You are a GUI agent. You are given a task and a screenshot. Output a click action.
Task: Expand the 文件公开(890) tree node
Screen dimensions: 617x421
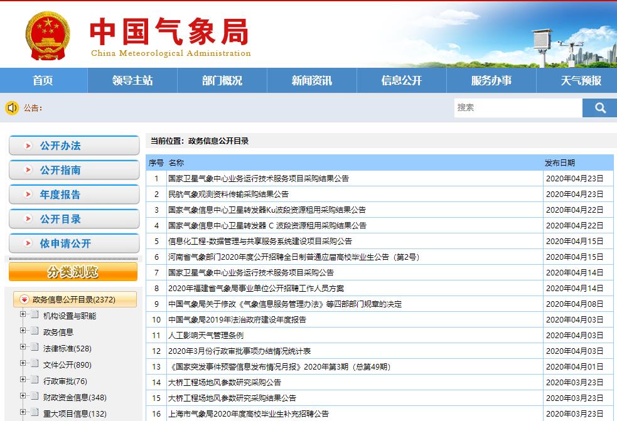(x=23, y=363)
